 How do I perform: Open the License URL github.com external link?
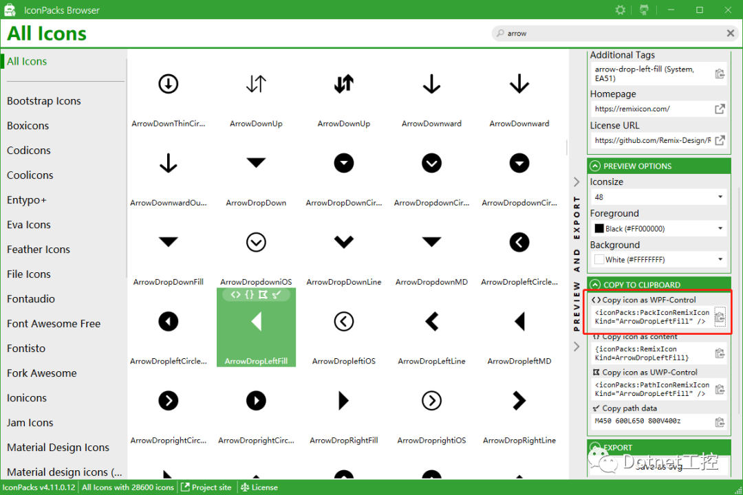pyautogui.click(x=720, y=140)
